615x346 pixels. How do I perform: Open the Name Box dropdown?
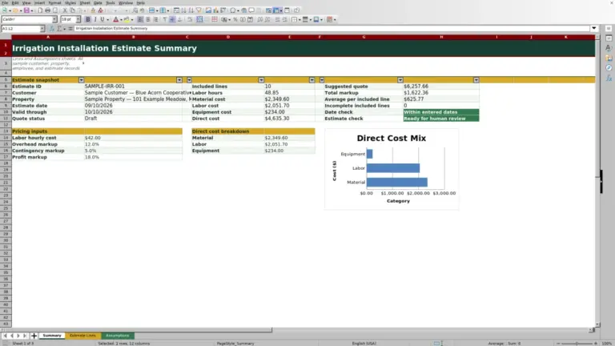(x=42, y=29)
